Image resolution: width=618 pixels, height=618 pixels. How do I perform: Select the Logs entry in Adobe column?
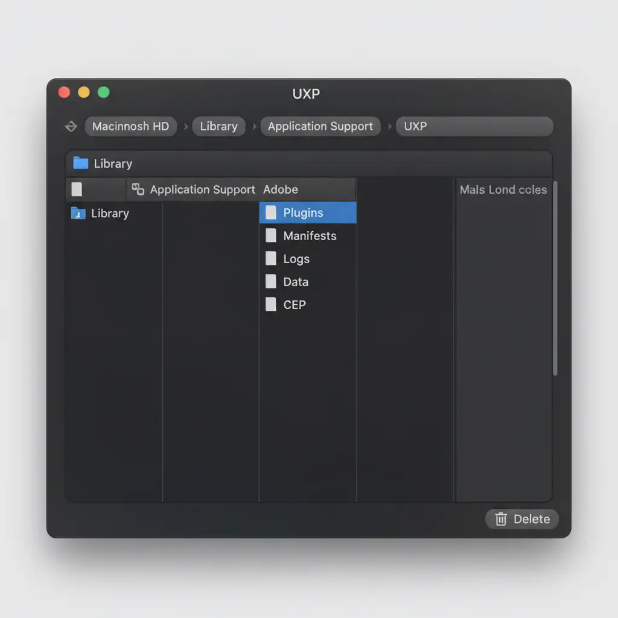(x=296, y=259)
